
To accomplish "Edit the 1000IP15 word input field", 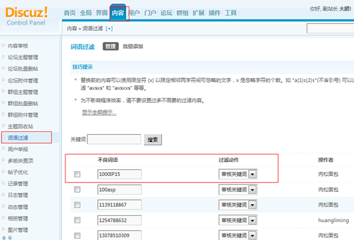I will (x=119, y=174).
